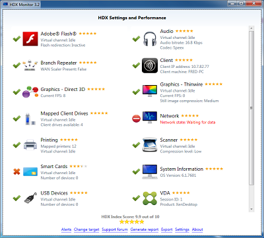Click 'OS Version: 6.1.7601' text
The image size is (264, 238).
pos(178,175)
